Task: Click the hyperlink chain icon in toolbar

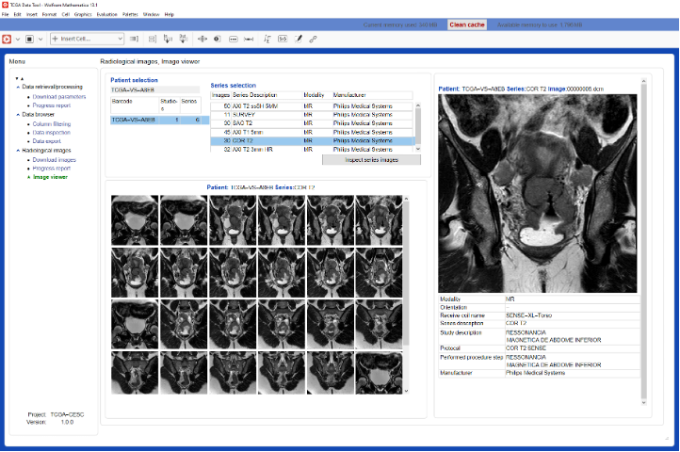Action: (x=314, y=39)
